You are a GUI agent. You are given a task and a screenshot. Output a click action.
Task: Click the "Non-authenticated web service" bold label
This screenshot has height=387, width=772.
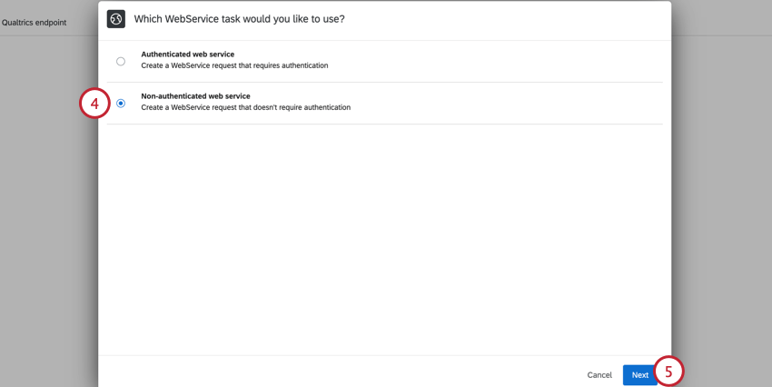point(195,96)
